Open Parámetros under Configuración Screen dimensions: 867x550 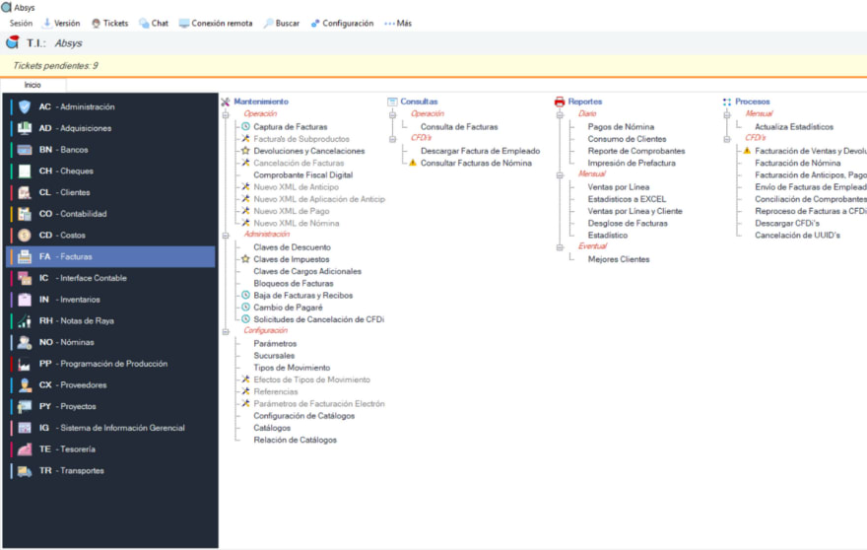(275, 344)
